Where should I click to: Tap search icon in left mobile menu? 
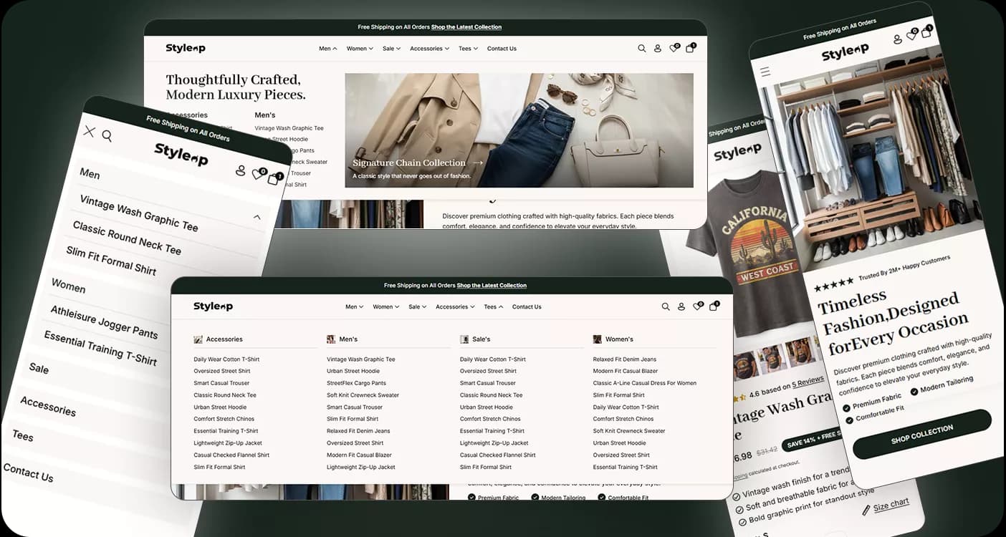tap(107, 135)
